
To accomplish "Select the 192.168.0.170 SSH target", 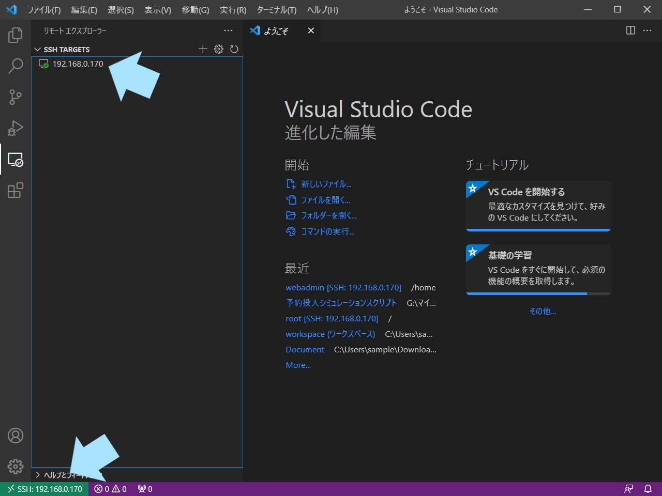I will click(137, 64).
